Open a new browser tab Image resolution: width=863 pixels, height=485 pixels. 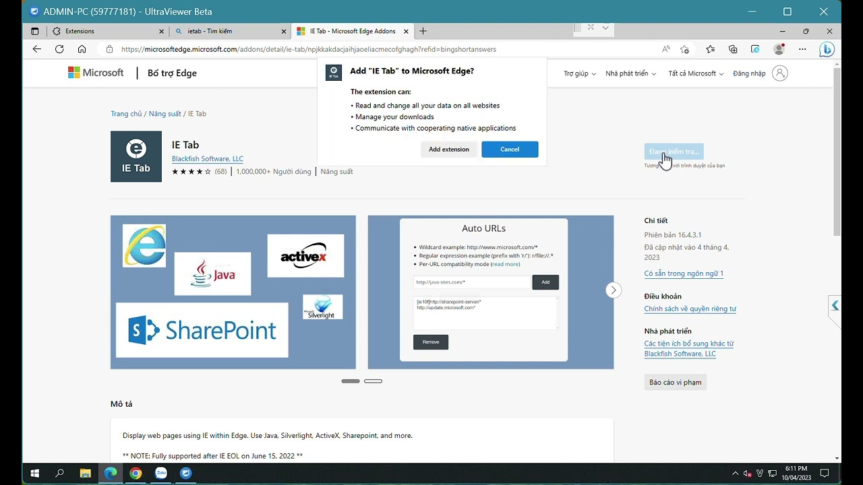423,31
